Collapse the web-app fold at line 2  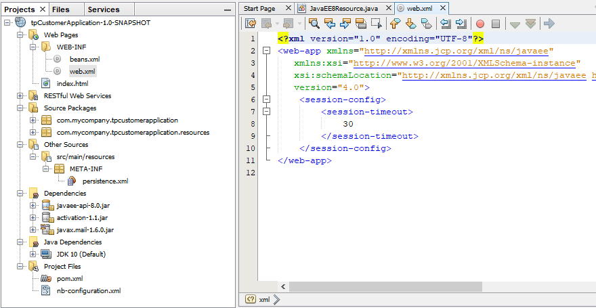(267, 51)
